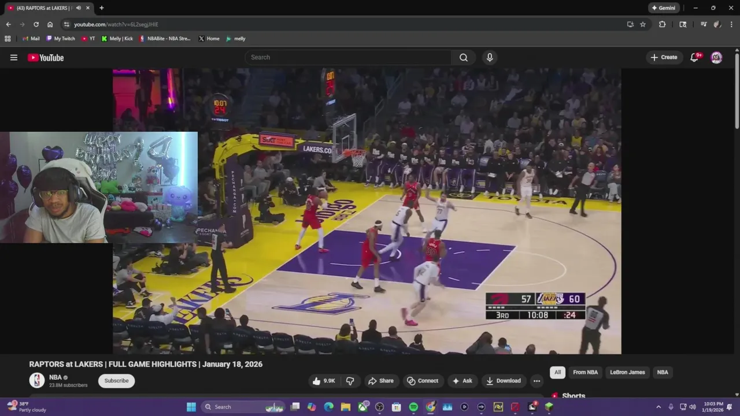Open Windows Start menu

tap(191, 407)
